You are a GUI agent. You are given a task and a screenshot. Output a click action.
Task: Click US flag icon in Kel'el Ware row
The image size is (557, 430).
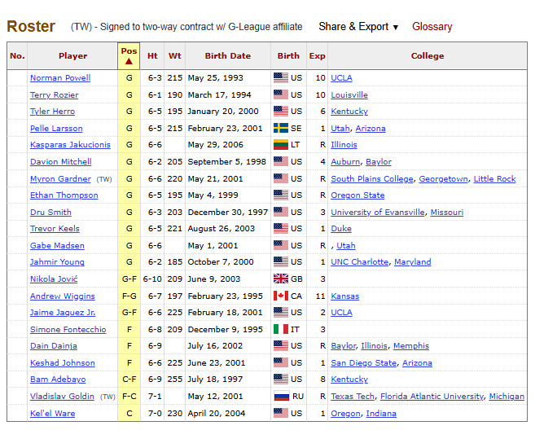click(x=281, y=413)
